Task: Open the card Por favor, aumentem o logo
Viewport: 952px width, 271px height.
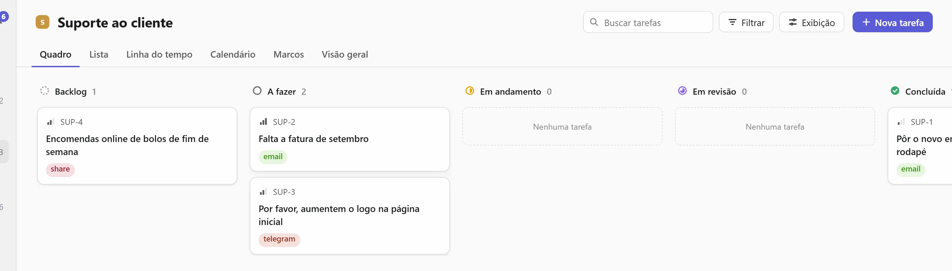Action: click(x=349, y=216)
